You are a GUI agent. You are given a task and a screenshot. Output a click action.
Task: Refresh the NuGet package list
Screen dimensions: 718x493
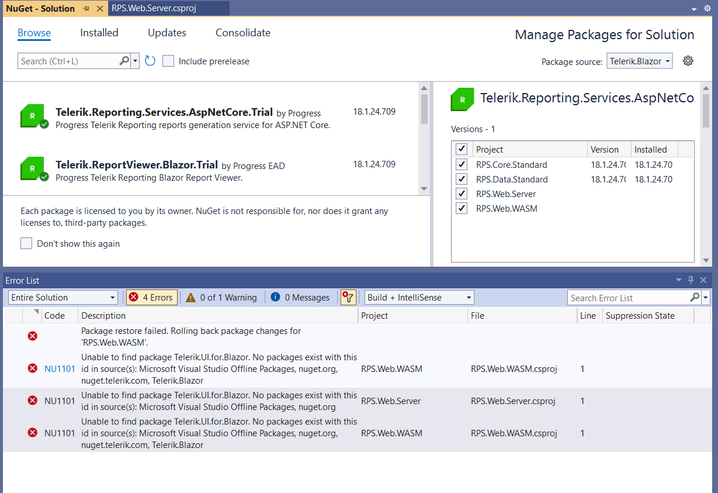[x=150, y=61]
